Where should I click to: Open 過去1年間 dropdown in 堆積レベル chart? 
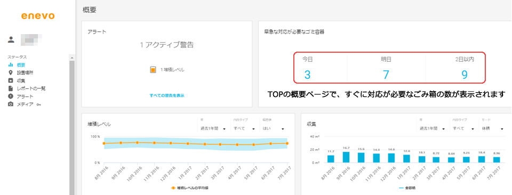213,129
